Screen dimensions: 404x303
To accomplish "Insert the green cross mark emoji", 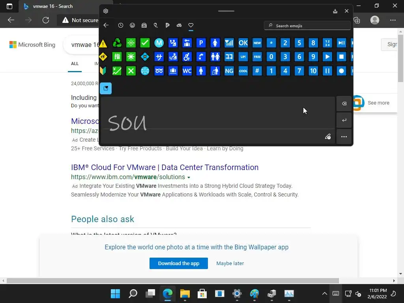I will click(131, 71).
